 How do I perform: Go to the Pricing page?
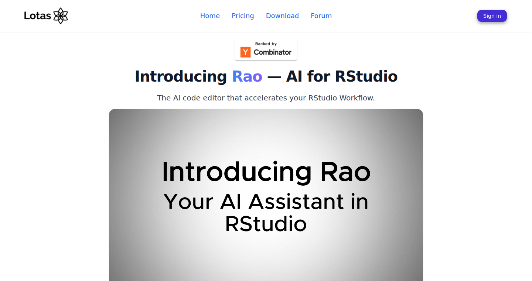point(243,16)
